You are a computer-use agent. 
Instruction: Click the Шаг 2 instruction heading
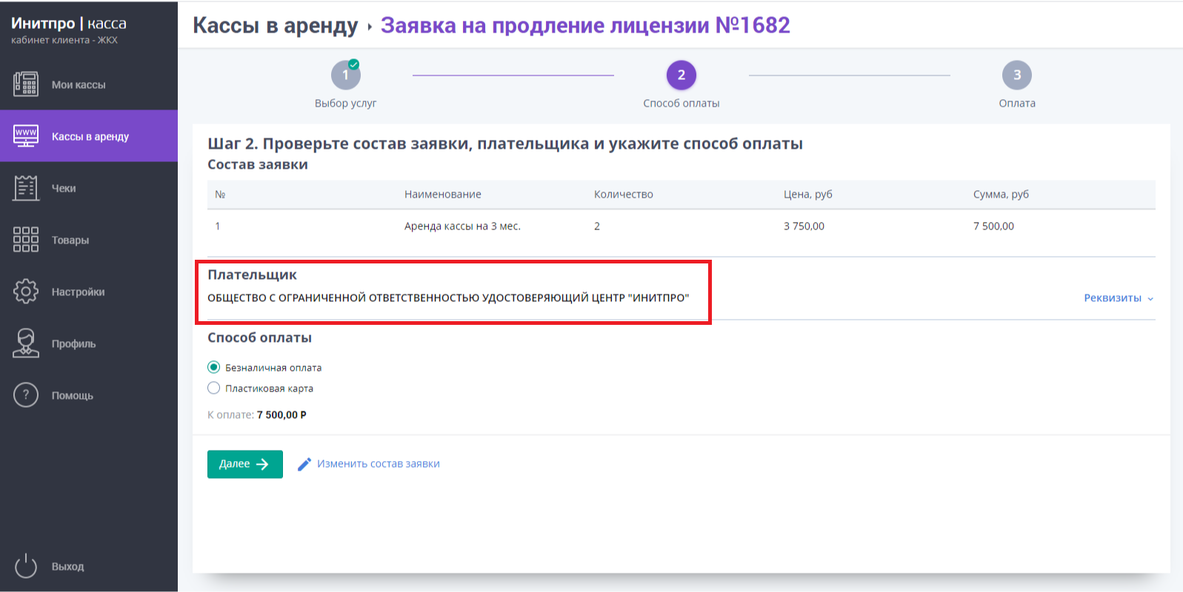[x=505, y=144]
